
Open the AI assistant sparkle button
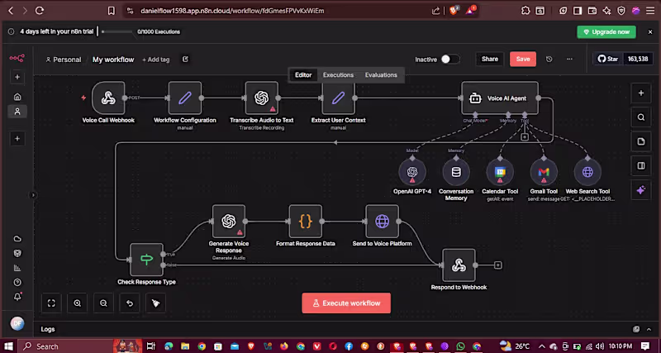coord(641,190)
